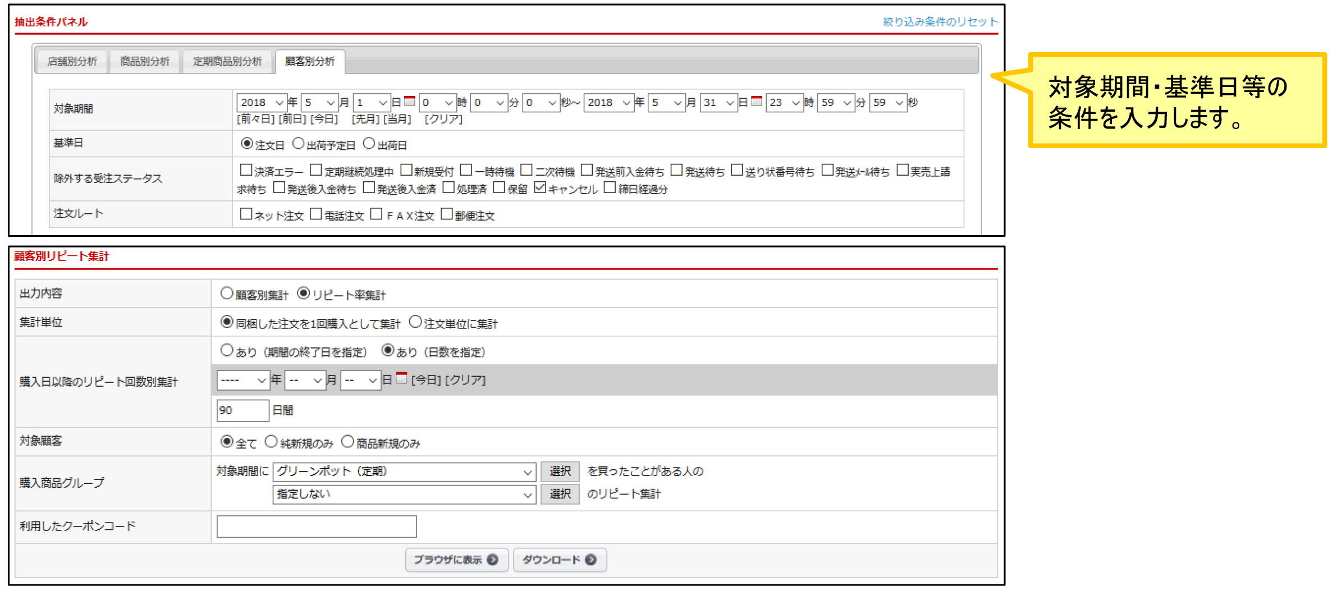Click the 利用したクーポンコード input field

[317, 527]
